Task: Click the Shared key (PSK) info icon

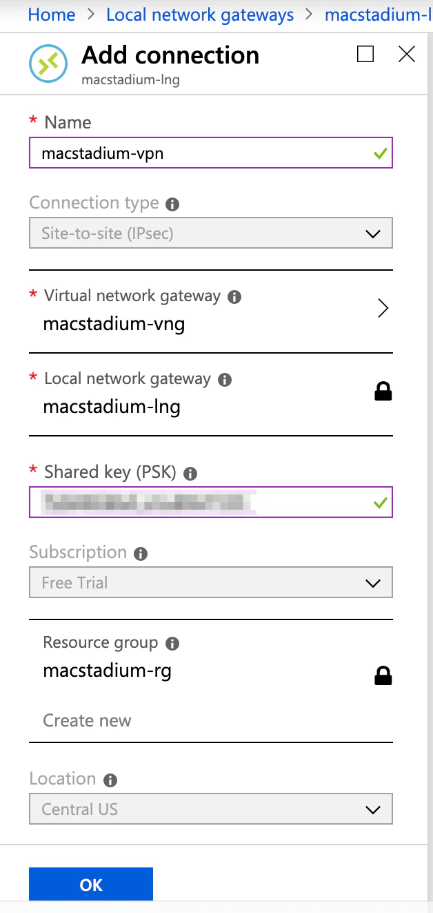Action: tap(191, 474)
